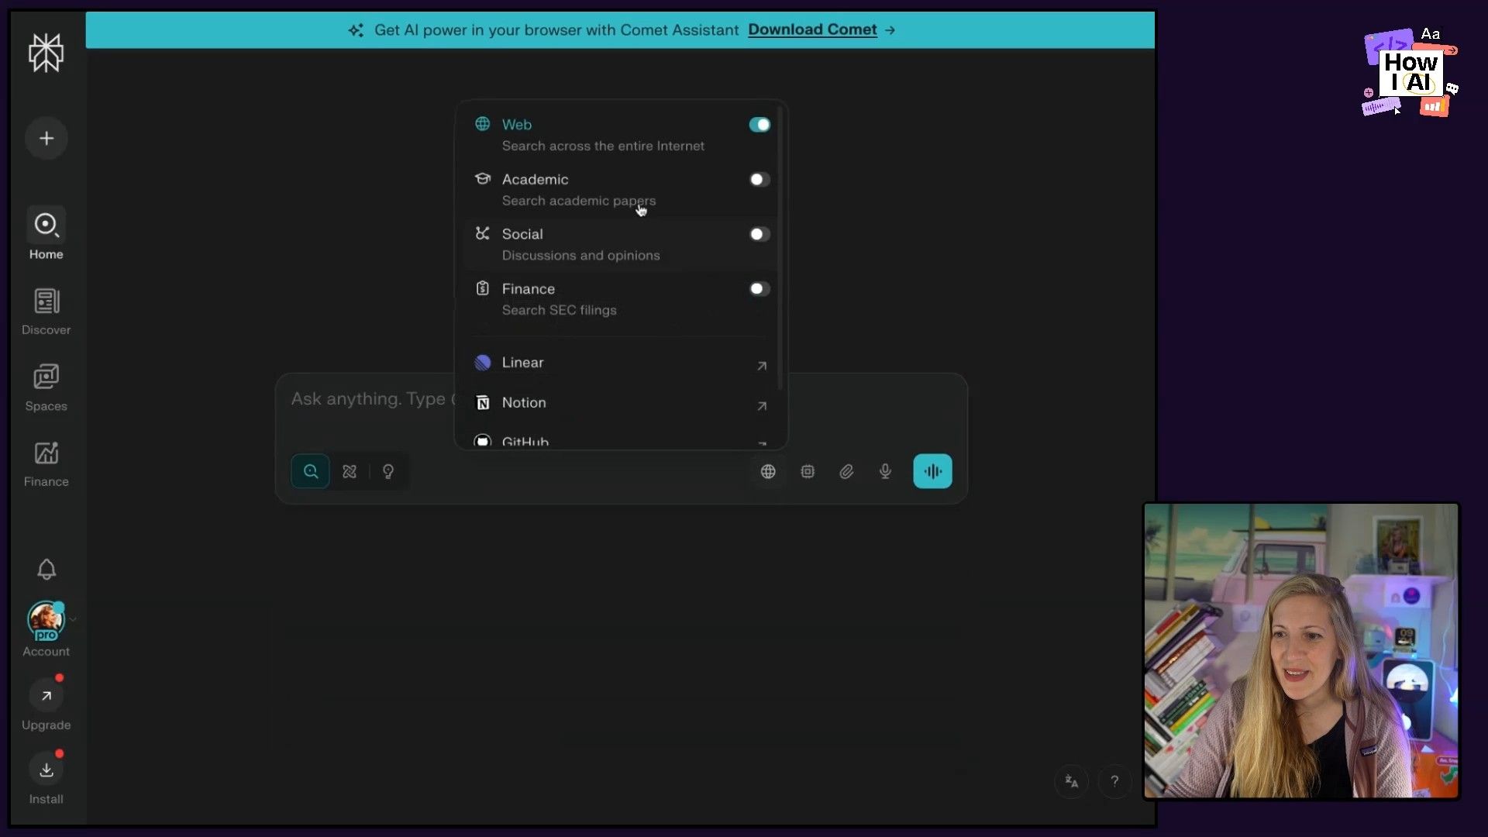Choose Notion in the sources list
The height and width of the screenshot is (837, 1488).
pyautogui.click(x=621, y=403)
